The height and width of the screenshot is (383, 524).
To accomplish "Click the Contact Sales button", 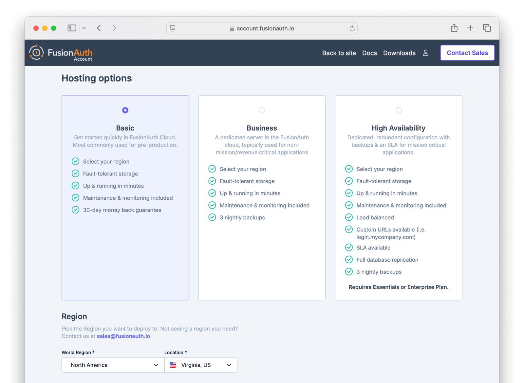I will tap(467, 53).
